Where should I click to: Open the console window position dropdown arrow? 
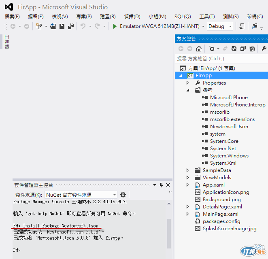pyautogui.click(x=155, y=185)
